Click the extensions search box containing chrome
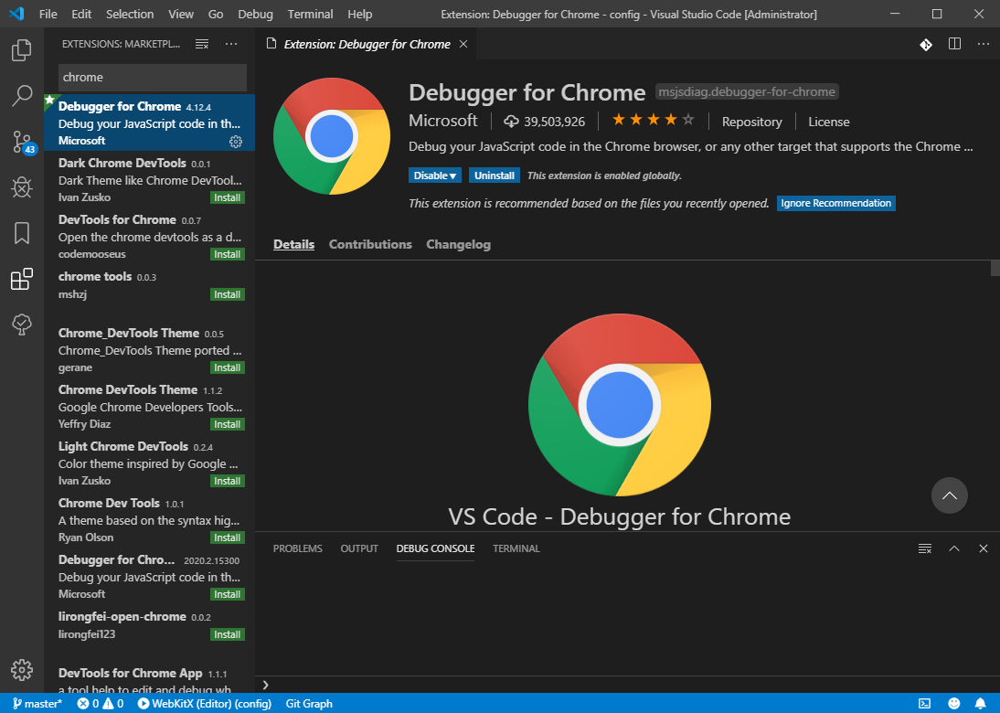This screenshot has height=713, width=1000. (x=153, y=77)
